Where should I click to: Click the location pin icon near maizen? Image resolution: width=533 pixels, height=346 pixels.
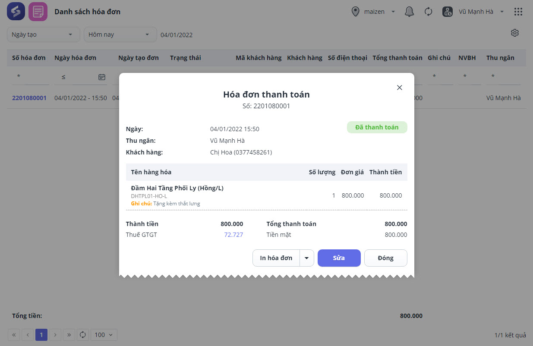[x=356, y=12]
